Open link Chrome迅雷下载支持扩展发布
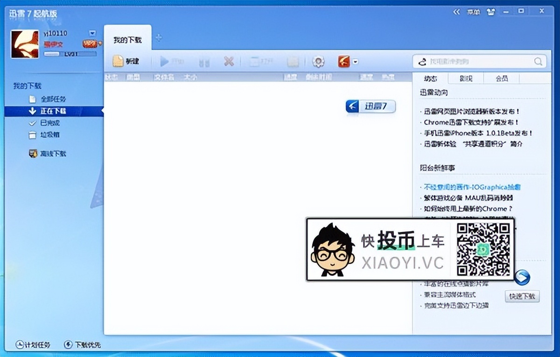Viewport: 560px width, 357px height. pyautogui.click(x=471, y=122)
